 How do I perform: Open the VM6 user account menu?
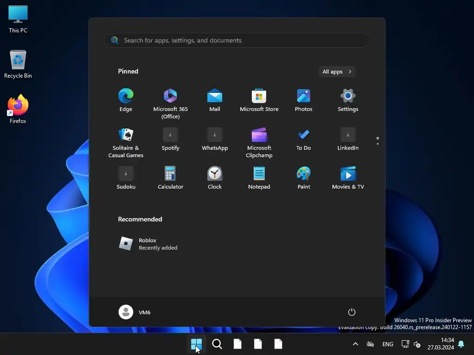tap(135, 312)
